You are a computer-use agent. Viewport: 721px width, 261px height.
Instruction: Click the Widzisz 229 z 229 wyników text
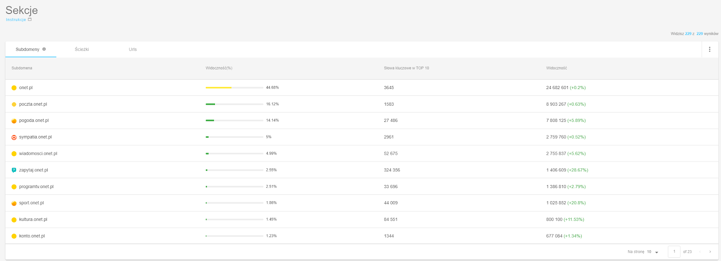coord(694,34)
